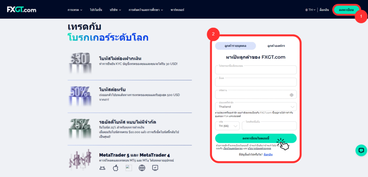368x177 pixels.
Task: Focus the full name input field
Action: pos(256,70)
